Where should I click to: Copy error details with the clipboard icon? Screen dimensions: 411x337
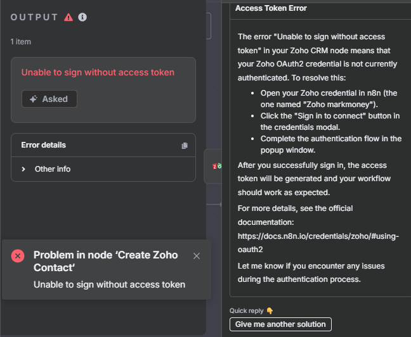185,146
